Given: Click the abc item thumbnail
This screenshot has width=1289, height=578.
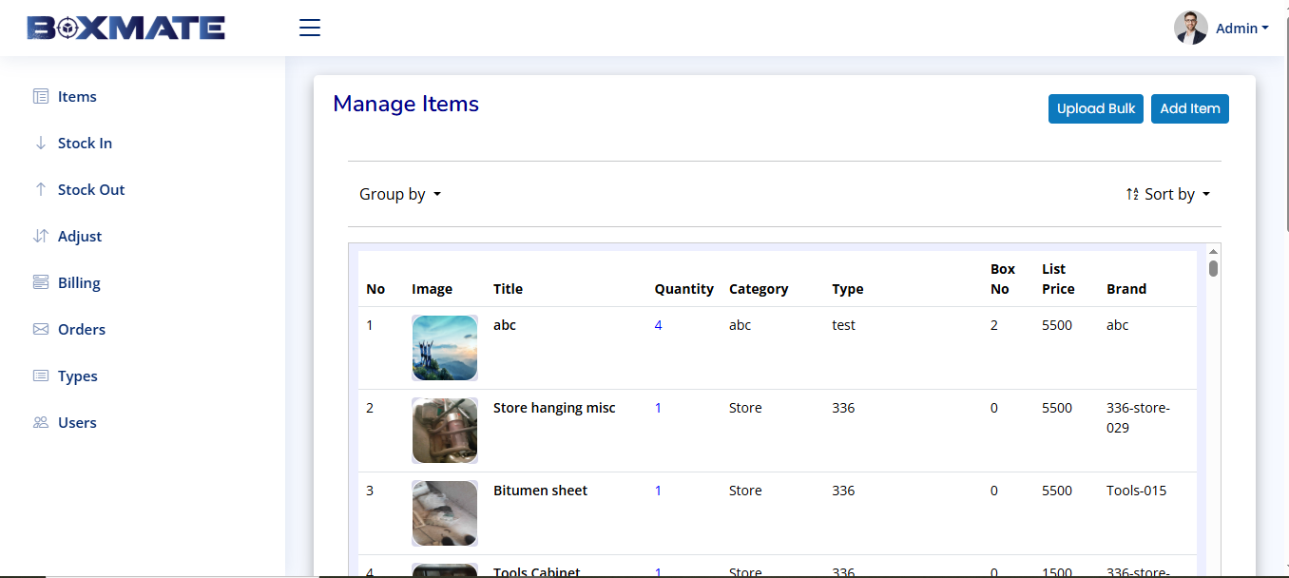Looking at the screenshot, I should 445,348.
